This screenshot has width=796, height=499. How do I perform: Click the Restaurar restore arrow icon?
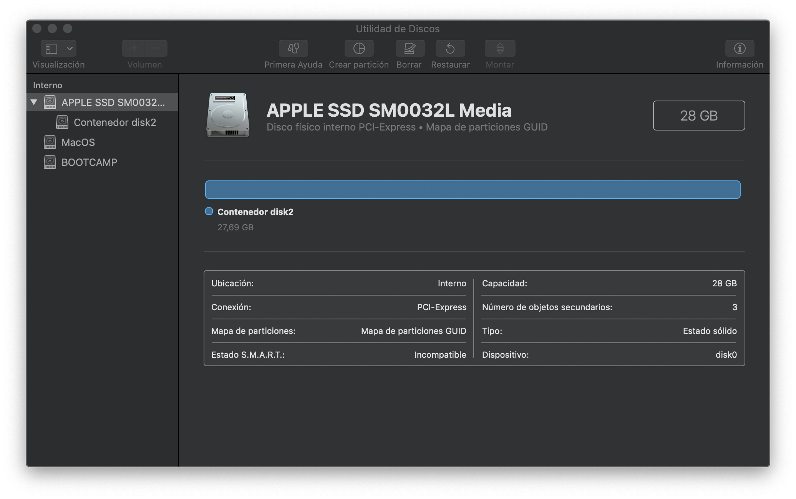[450, 48]
